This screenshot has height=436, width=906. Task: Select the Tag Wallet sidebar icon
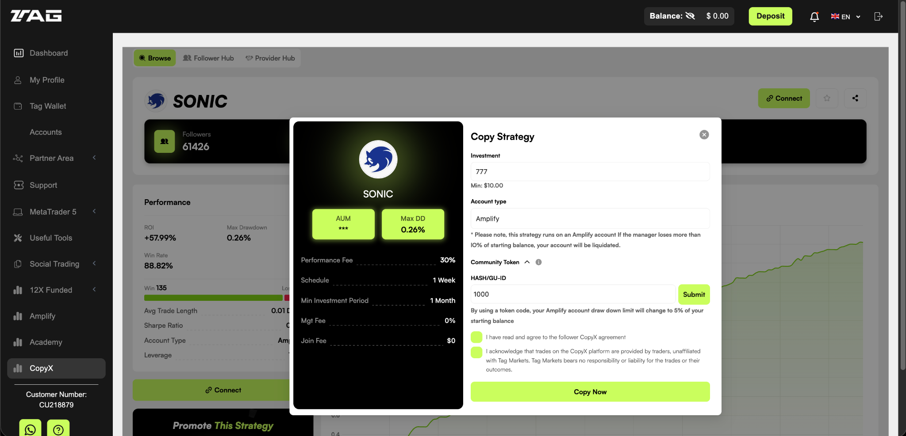tap(18, 106)
